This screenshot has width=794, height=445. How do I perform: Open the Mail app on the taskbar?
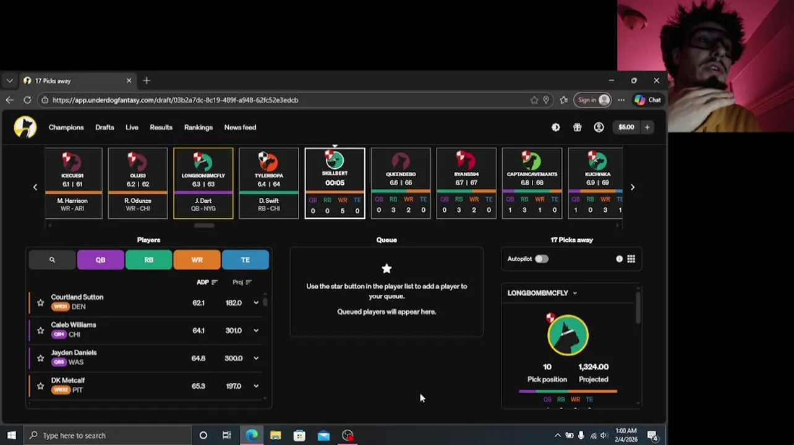[x=323, y=435]
